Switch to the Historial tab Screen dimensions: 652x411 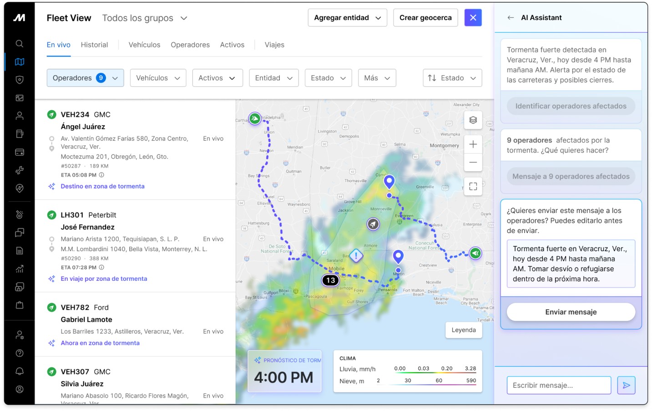[x=94, y=45]
